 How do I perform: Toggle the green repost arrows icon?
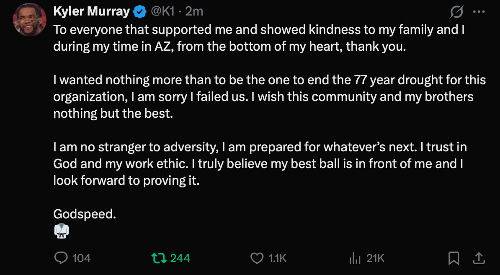pos(158,258)
